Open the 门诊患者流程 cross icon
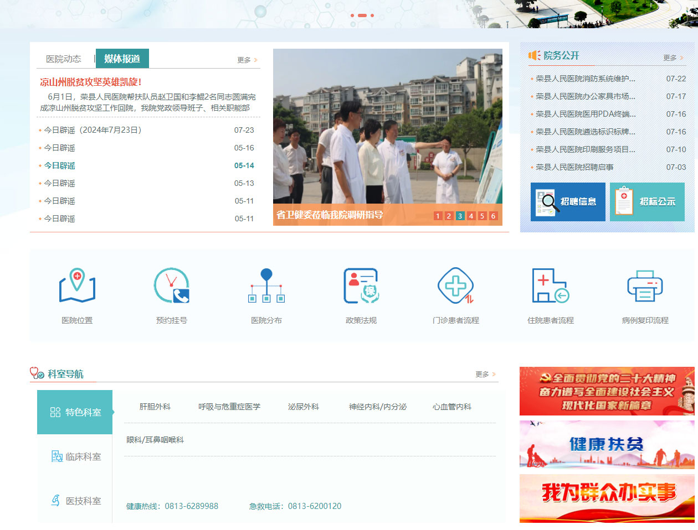 (456, 285)
